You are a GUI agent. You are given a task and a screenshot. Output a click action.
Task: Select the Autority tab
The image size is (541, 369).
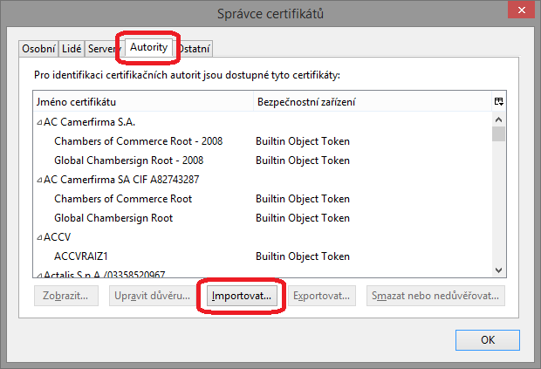[x=148, y=47]
